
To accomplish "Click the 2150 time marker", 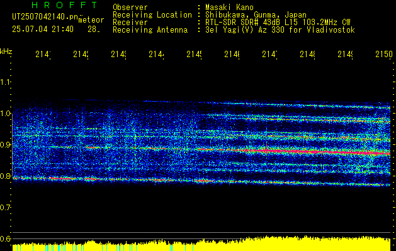I will 384,54.
